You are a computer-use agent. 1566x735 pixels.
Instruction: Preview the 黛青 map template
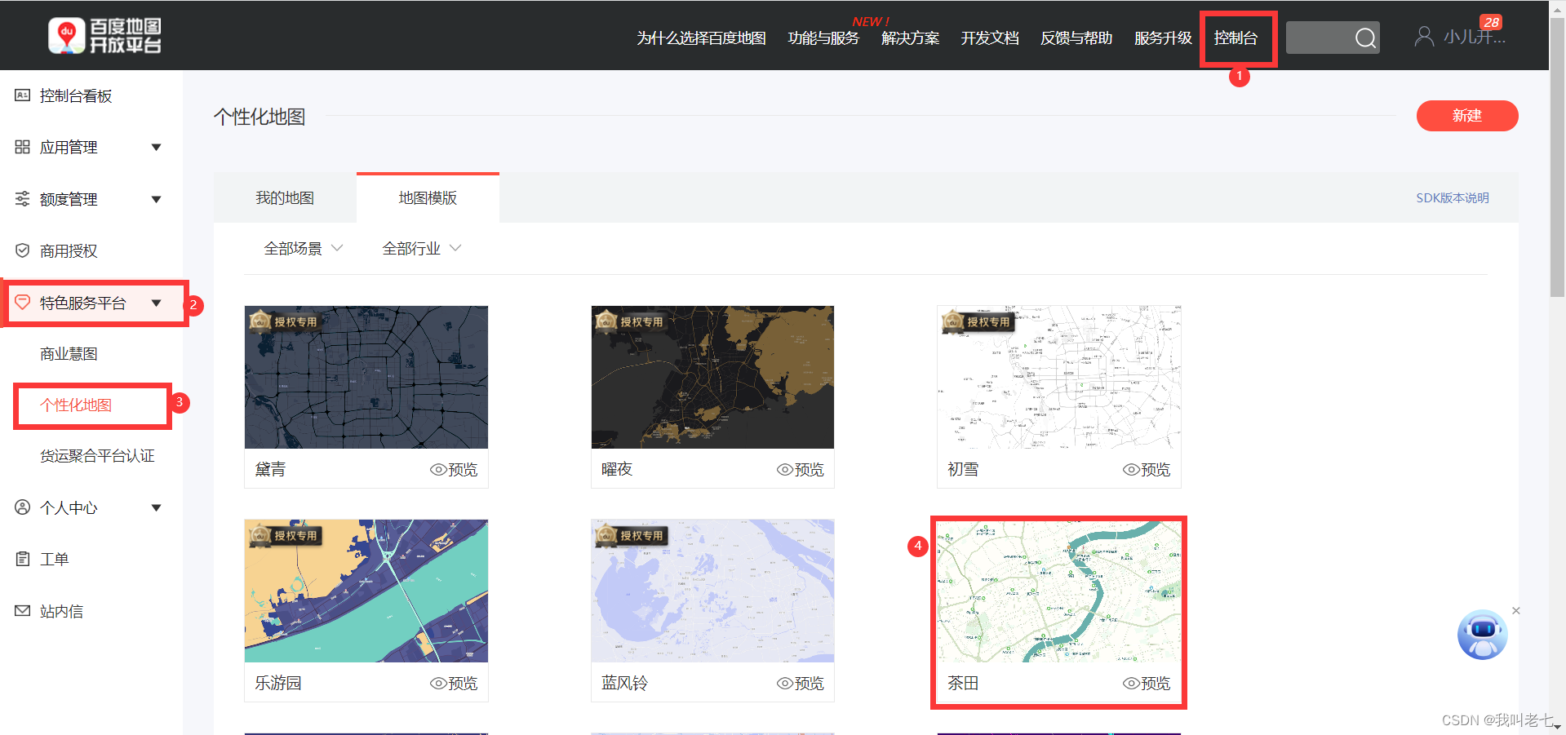[454, 469]
